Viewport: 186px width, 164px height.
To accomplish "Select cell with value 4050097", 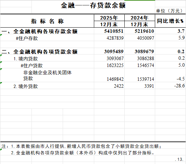I will coord(145,38).
